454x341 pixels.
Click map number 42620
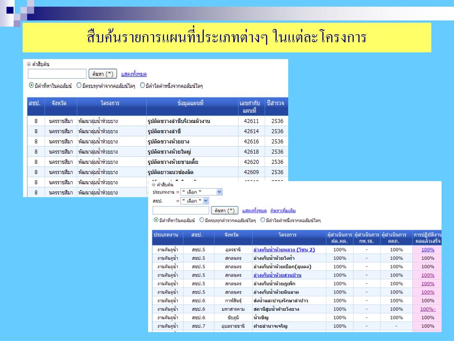pyautogui.click(x=251, y=162)
